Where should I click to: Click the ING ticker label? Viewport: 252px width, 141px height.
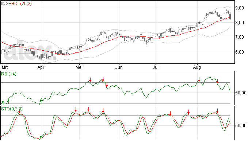coord(5,4)
